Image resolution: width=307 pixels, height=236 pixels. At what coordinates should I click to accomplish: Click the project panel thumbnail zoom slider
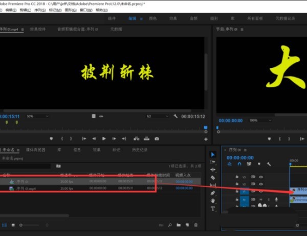coord(21,225)
